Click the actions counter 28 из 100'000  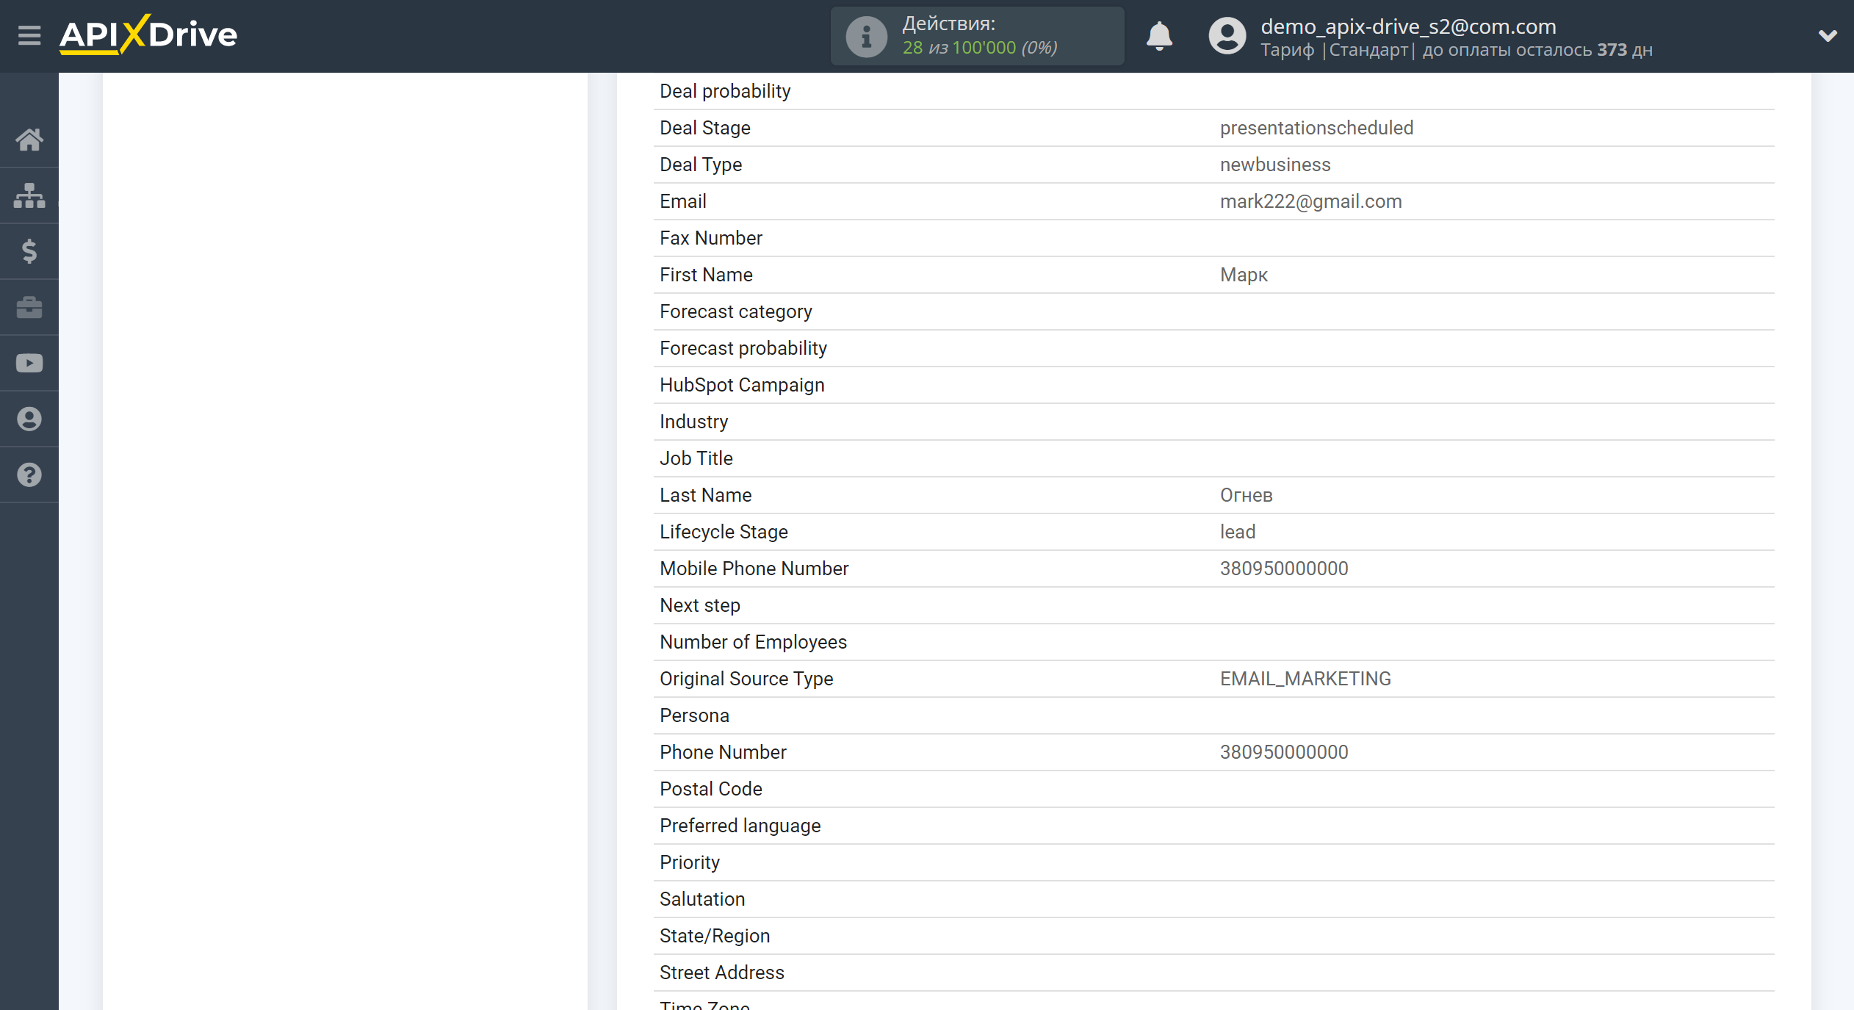point(959,48)
